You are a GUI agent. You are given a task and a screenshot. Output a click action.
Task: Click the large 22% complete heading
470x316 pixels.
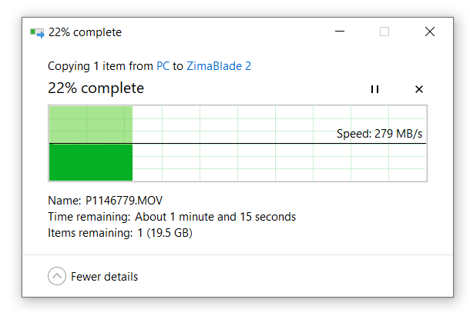pos(96,88)
